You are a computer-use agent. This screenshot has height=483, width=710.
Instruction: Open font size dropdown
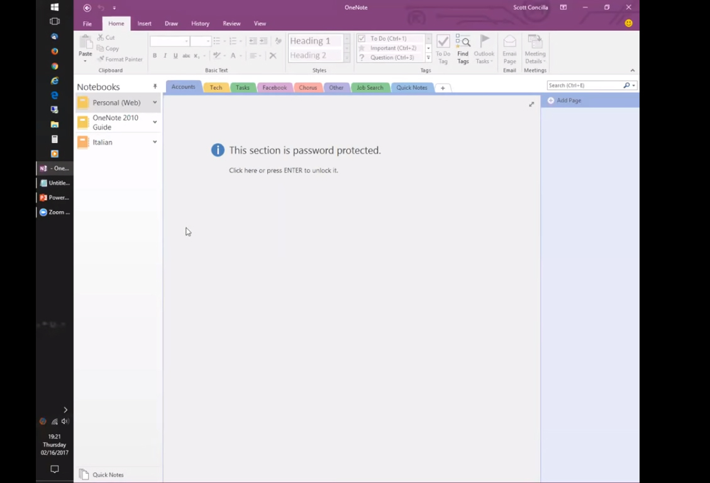[208, 41]
